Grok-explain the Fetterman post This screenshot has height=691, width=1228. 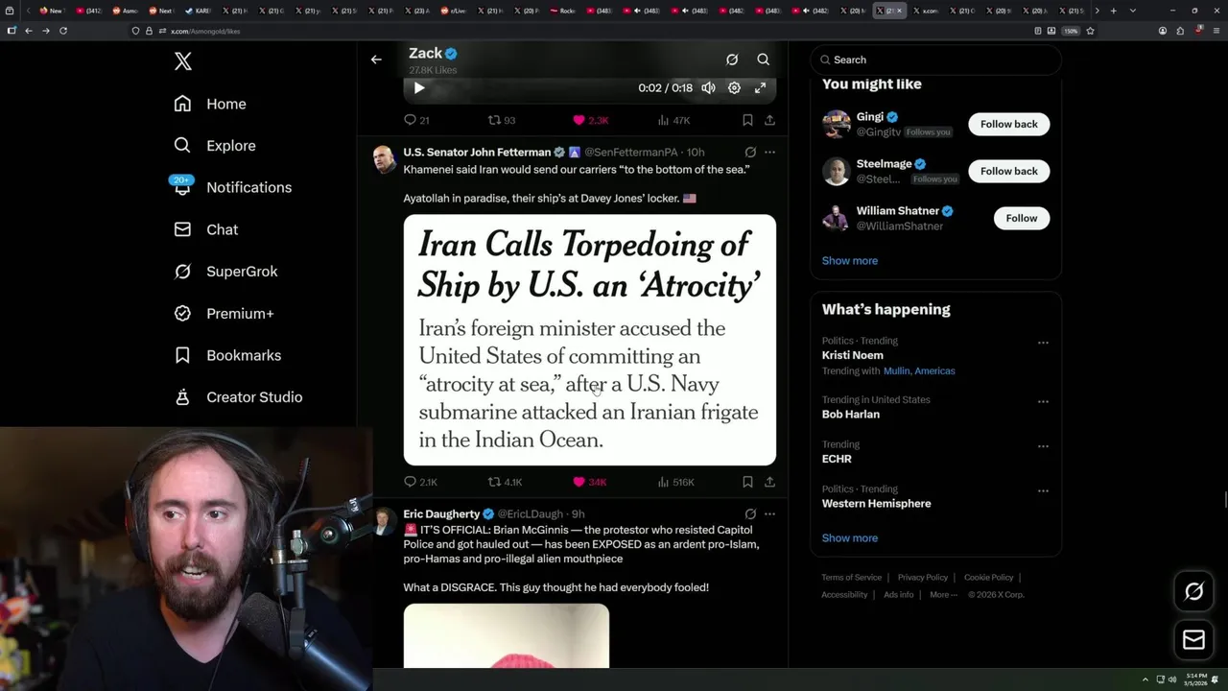[750, 152]
